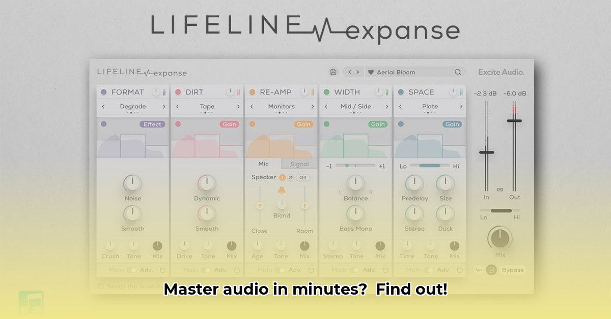Click the Gain button in WIDTH module
Viewport: 611px width, 319px height.
(x=378, y=124)
